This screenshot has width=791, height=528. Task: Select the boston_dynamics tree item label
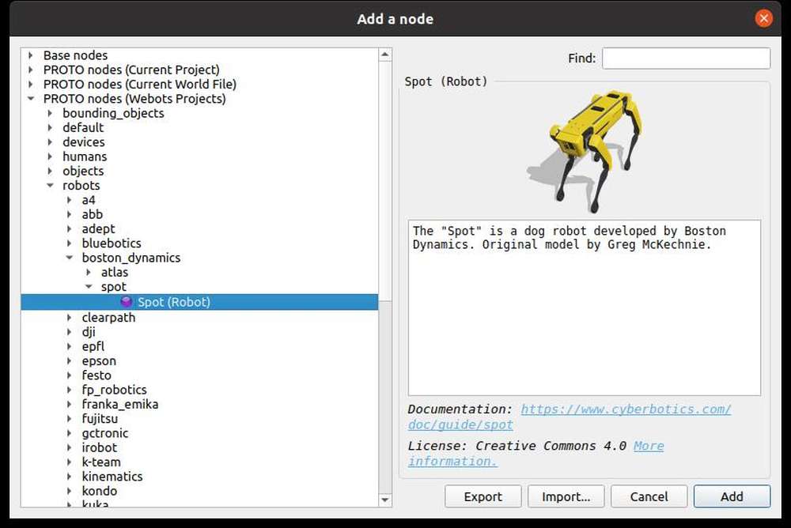pyautogui.click(x=131, y=258)
